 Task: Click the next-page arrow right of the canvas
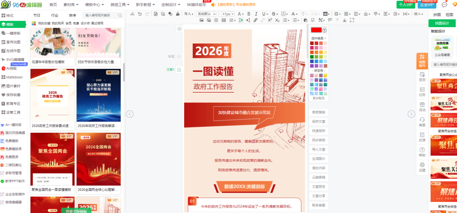tap(411, 114)
